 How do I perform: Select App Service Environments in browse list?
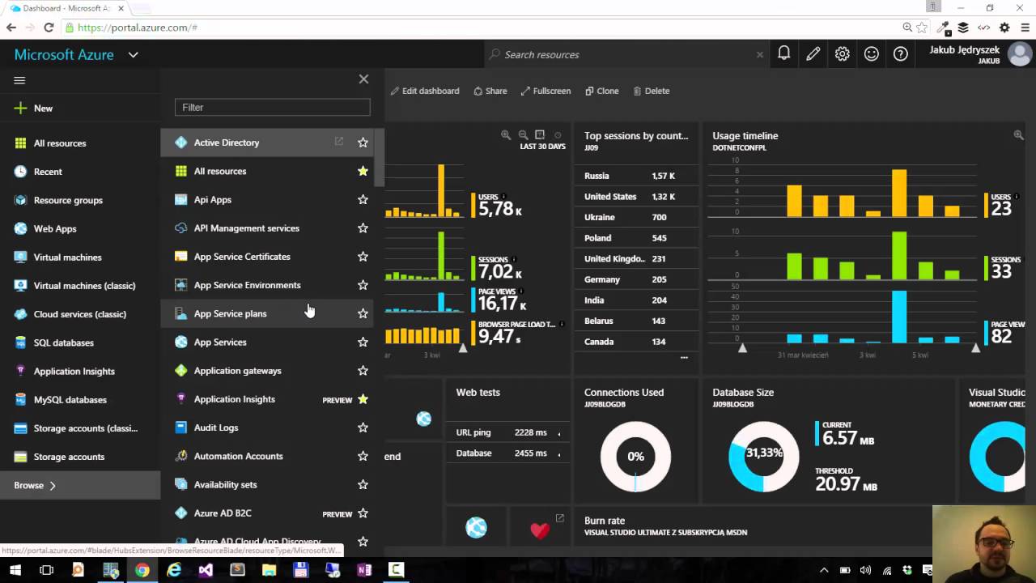[266, 285]
